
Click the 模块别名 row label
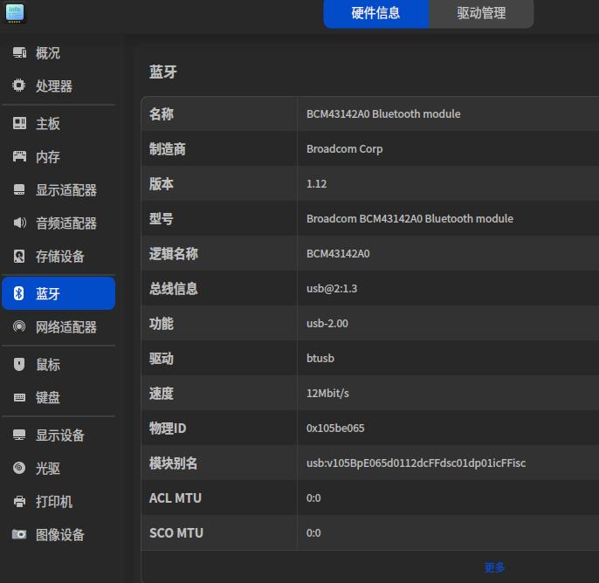[x=174, y=463]
